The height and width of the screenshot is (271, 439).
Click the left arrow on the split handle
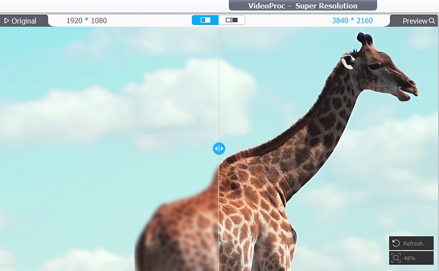click(x=216, y=148)
